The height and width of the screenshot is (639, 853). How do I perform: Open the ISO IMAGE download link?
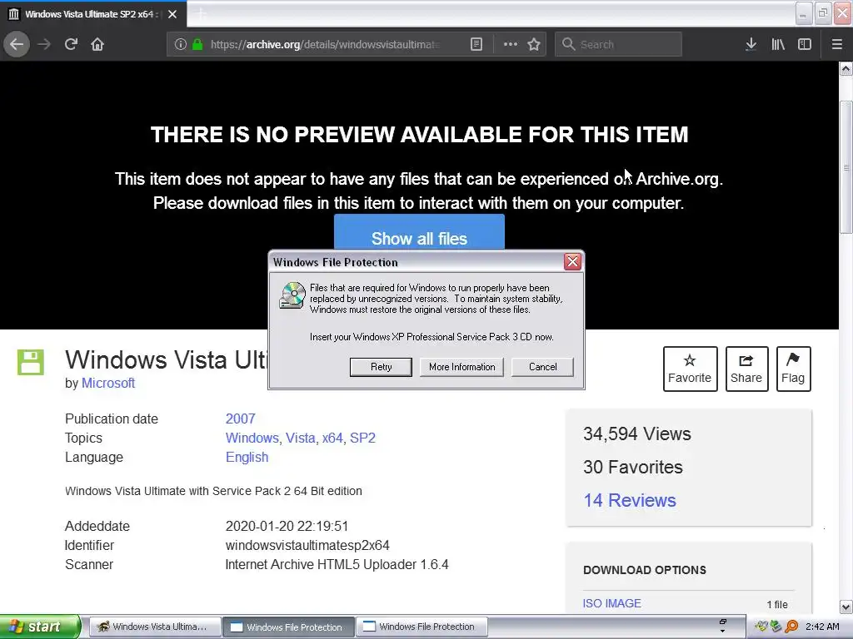(x=612, y=603)
